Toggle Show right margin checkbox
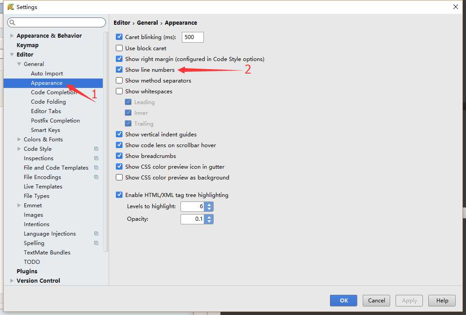The width and height of the screenshot is (466, 315). [x=119, y=59]
